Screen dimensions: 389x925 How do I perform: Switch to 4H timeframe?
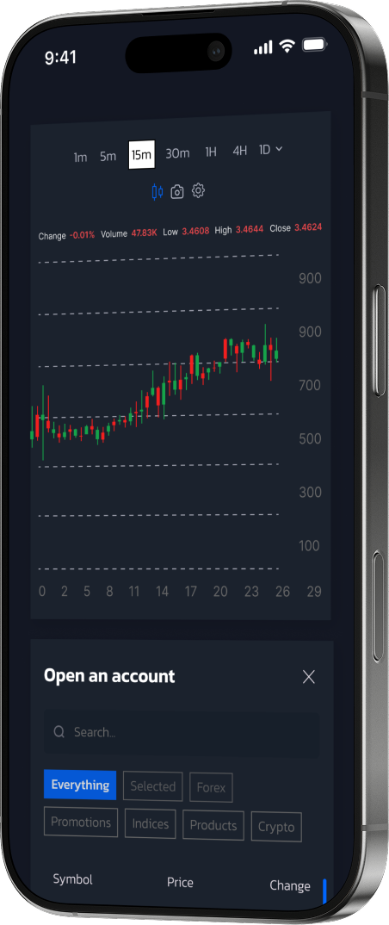click(239, 151)
